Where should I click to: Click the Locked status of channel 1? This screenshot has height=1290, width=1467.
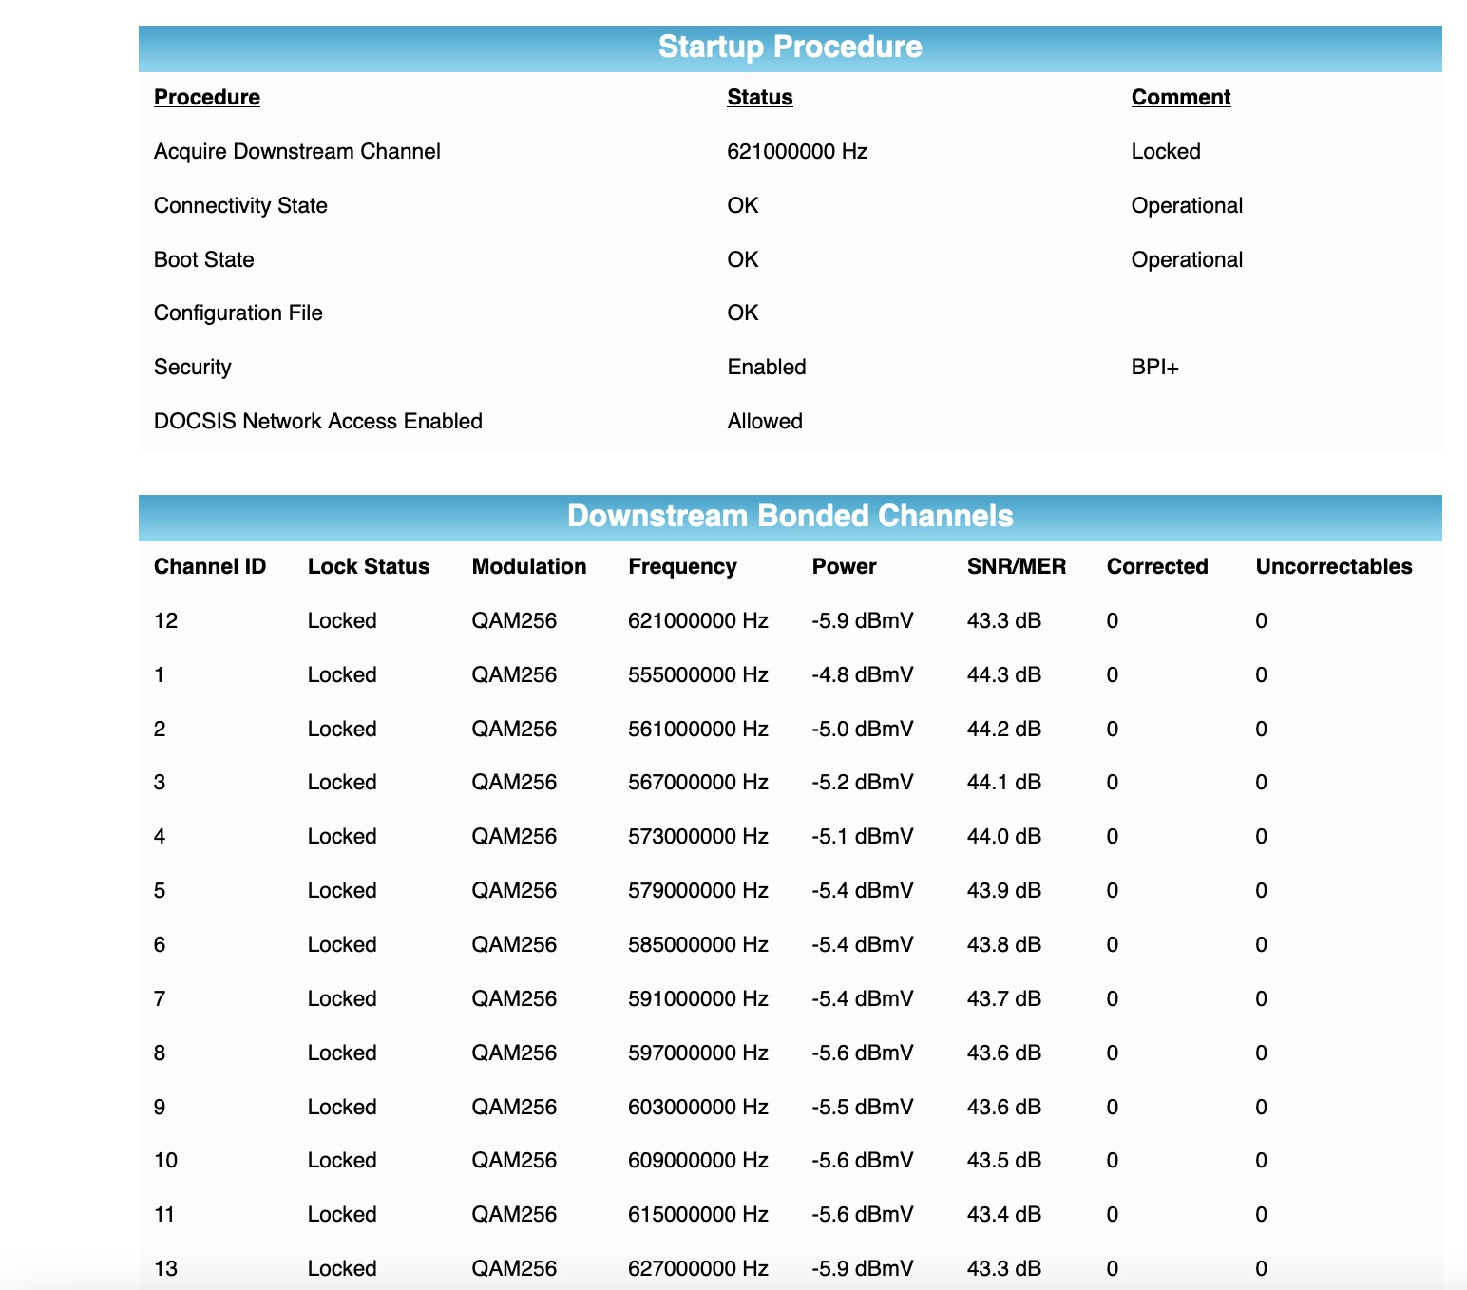[x=341, y=674]
